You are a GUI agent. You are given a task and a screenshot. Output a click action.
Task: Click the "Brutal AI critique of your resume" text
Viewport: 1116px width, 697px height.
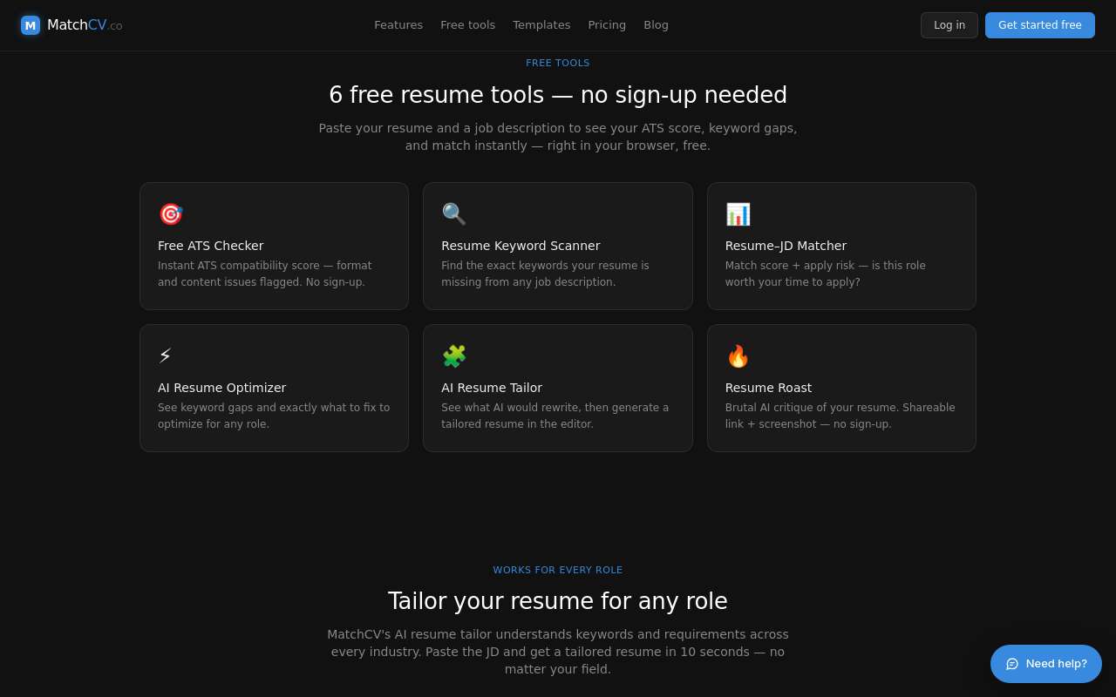[x=840, y=416]
